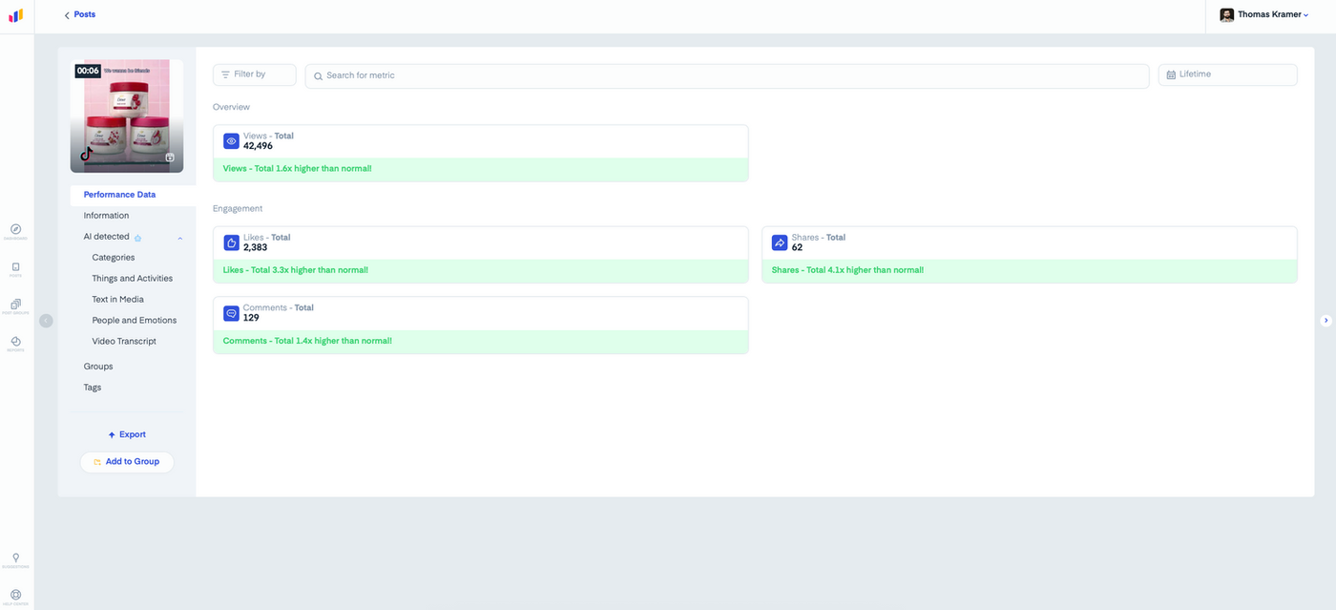
Task: Click the shares count 62
Action: 797,247
